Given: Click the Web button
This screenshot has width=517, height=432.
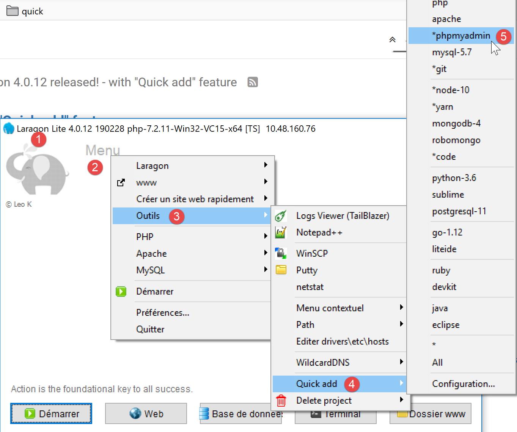Looking at the screenshot, I should (146, 414).
